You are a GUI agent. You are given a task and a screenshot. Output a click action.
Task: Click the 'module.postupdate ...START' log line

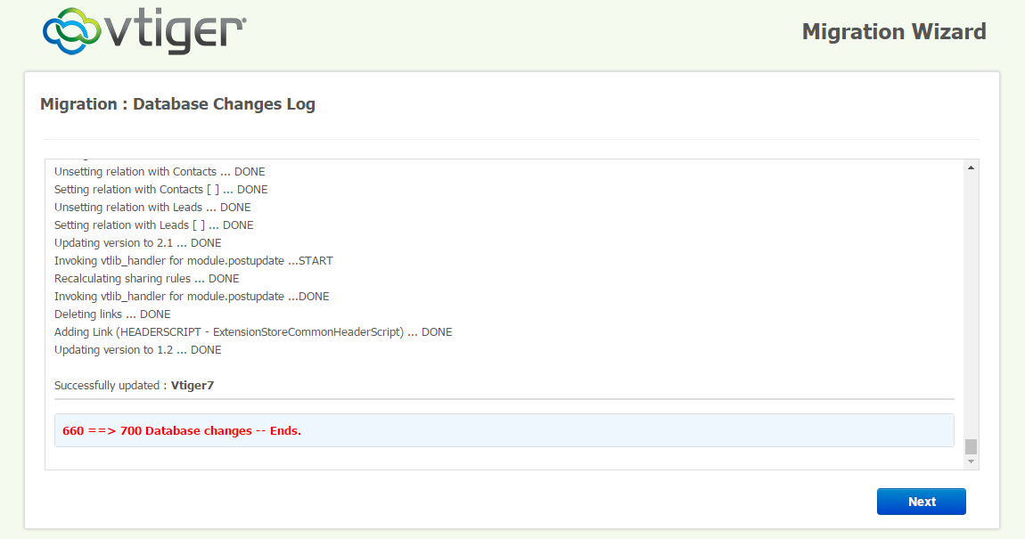[193, 261]
